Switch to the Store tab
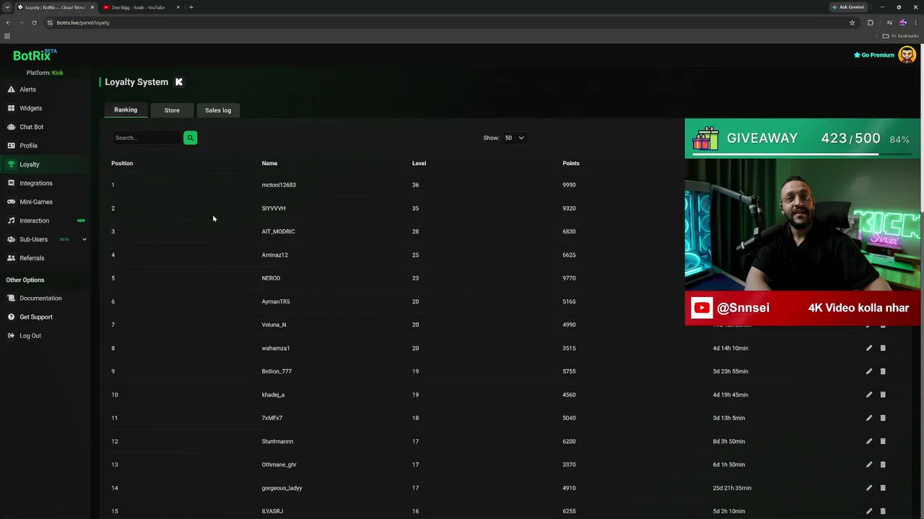This screenshot has width=924, height=519. pyautogui.click(x=172, y=110)
